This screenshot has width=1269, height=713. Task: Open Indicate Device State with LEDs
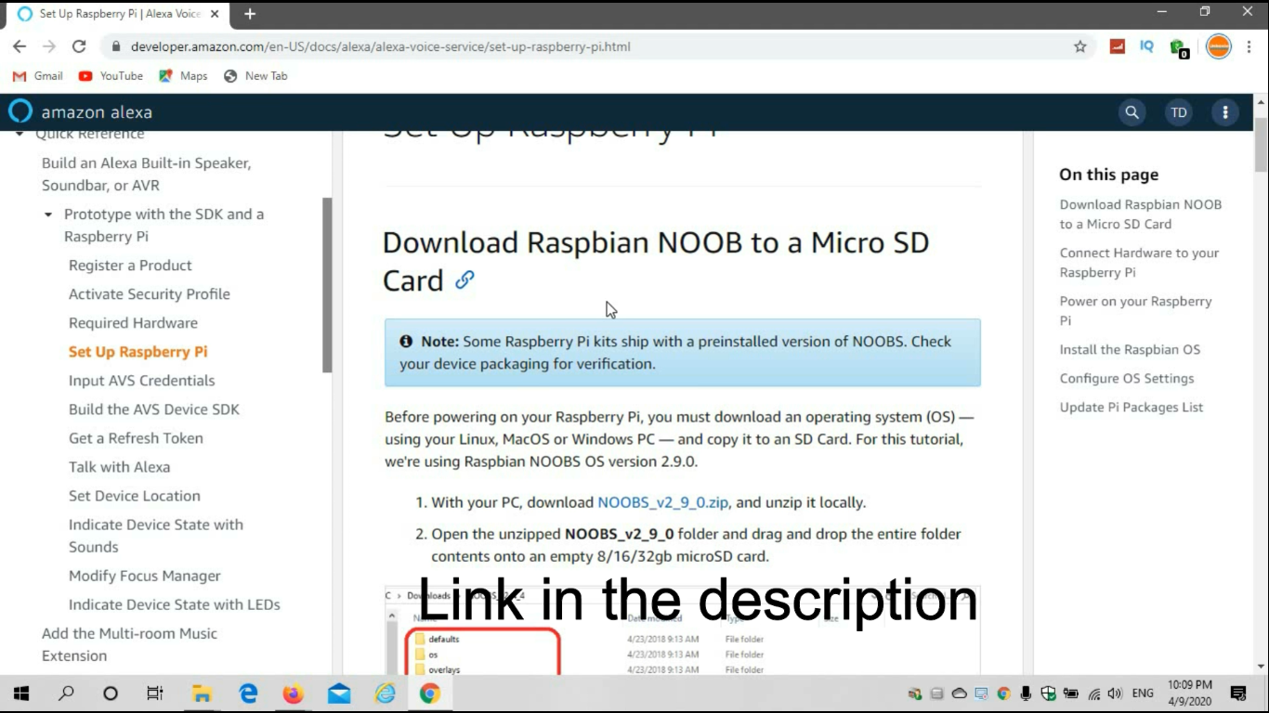175,604
